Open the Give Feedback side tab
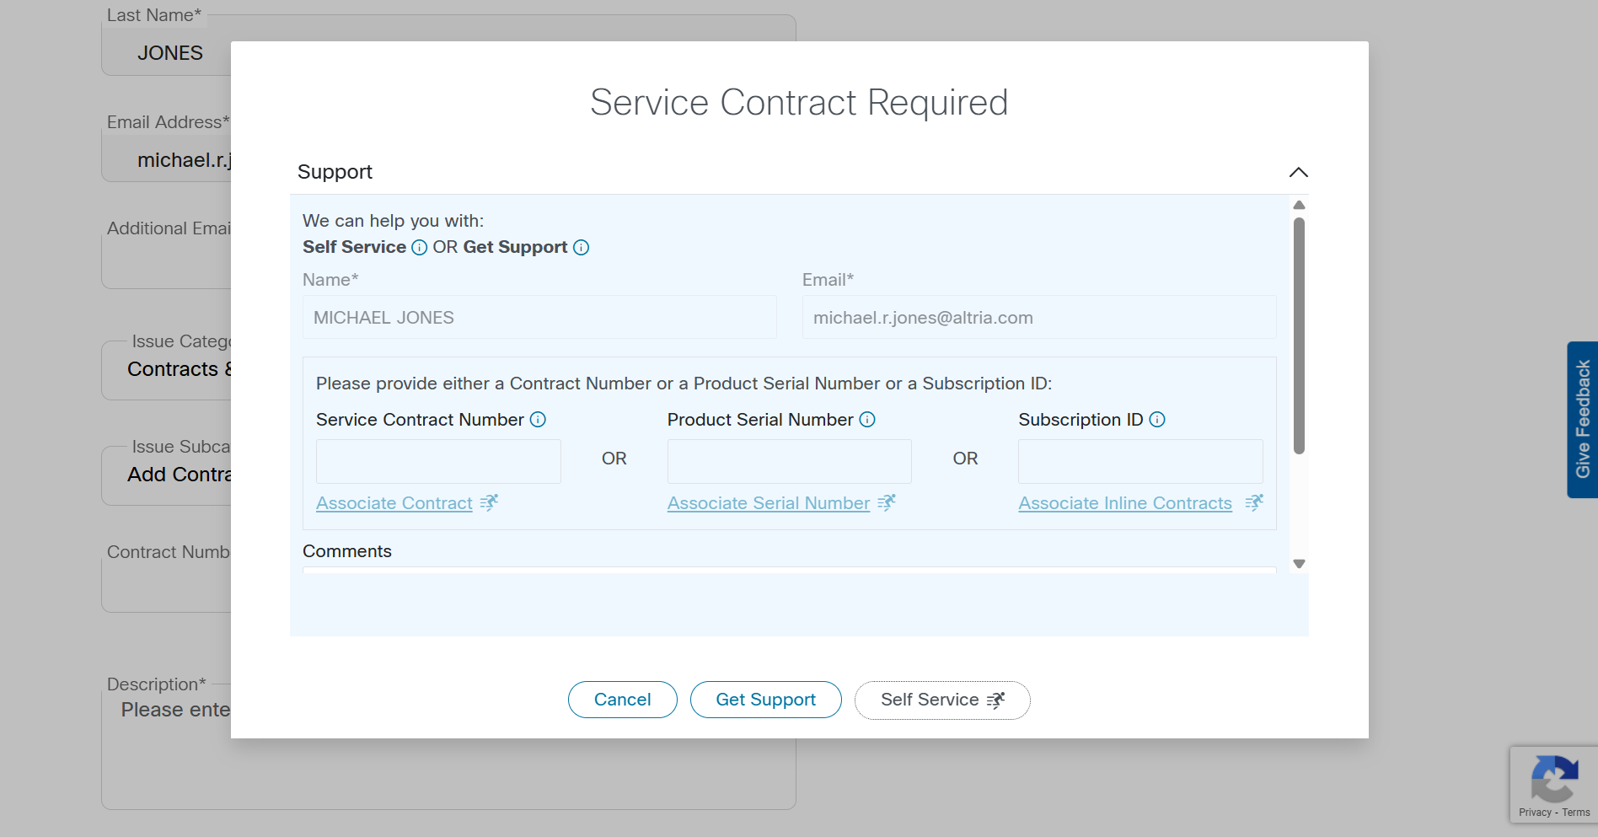Screen dimensions: 1598x837 coord(1582,419)
